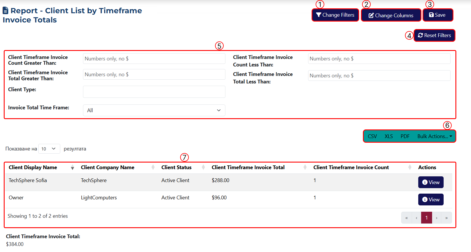View the Owner LightComputers client row
Viewport: 471px width, 252px height.
pos(431,200)
